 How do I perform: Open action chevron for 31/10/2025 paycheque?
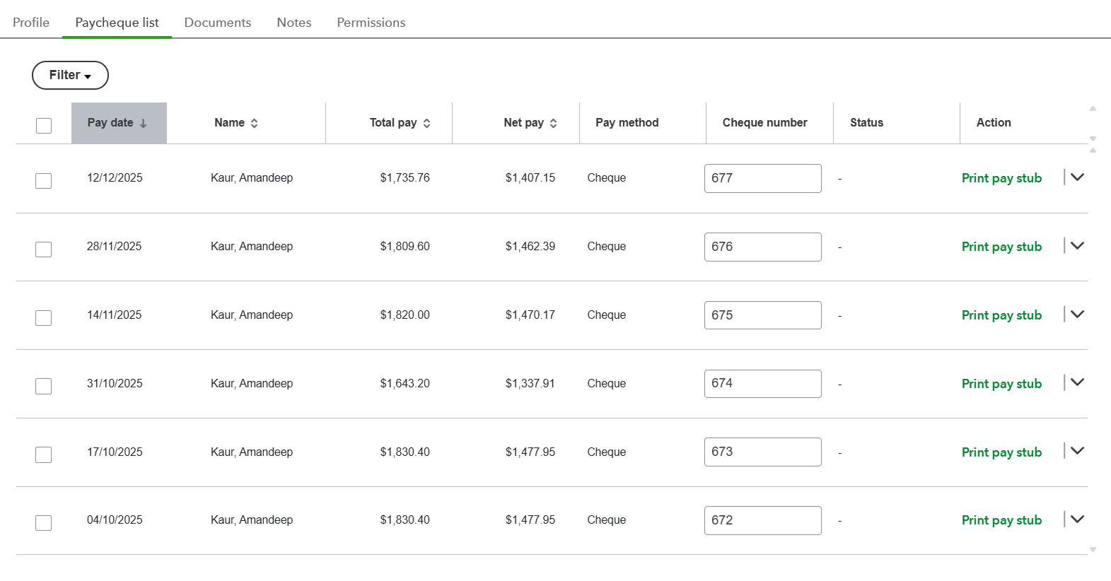point(1077,382)
